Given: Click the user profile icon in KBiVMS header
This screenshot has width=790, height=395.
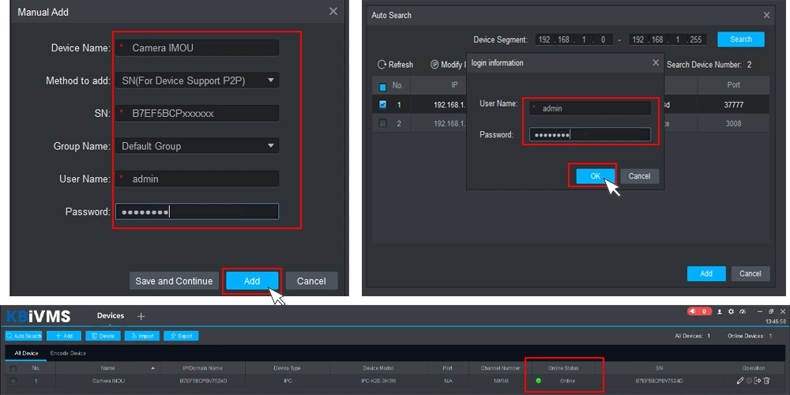Looking at the screenshot, I should pyautogui.click(x=719, y=312).
